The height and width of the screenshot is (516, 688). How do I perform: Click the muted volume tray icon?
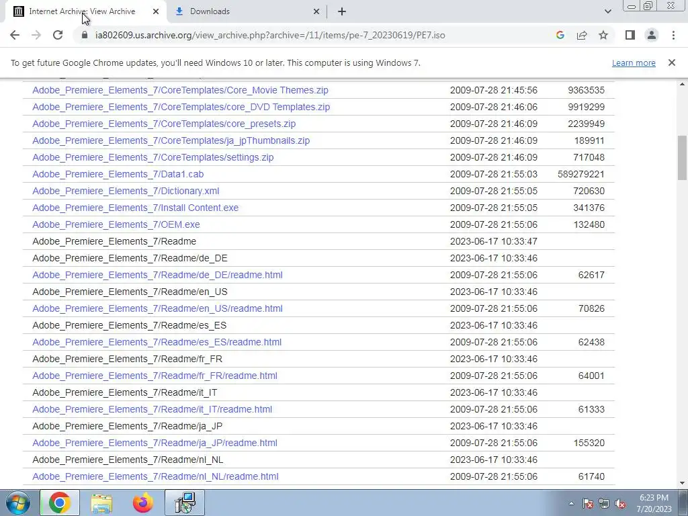(x=620, y=504)
